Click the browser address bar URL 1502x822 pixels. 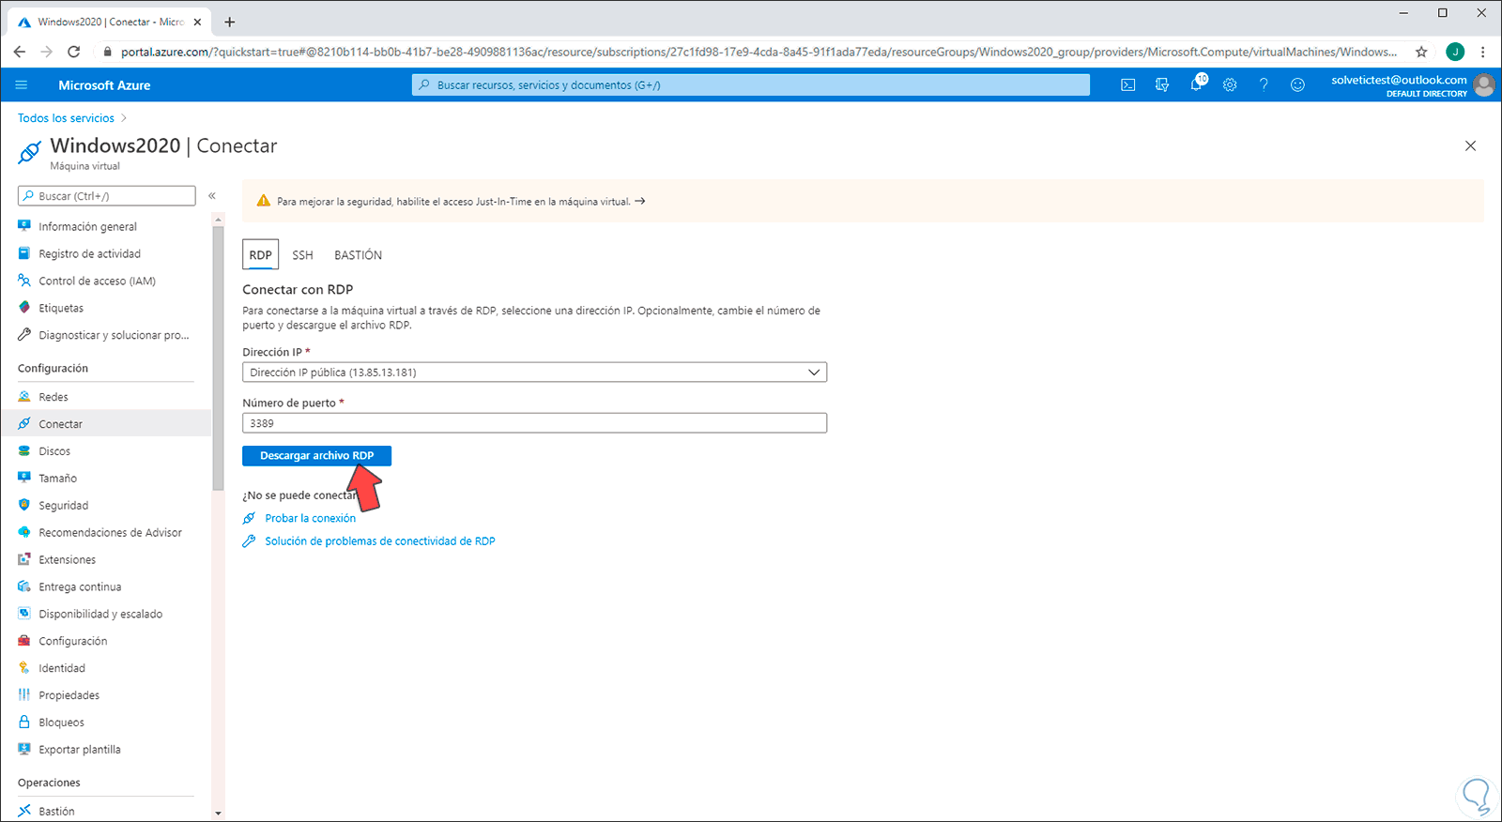tap(759, 52)
